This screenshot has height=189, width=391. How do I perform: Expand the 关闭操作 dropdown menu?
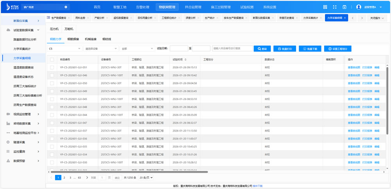click(377, 18)
